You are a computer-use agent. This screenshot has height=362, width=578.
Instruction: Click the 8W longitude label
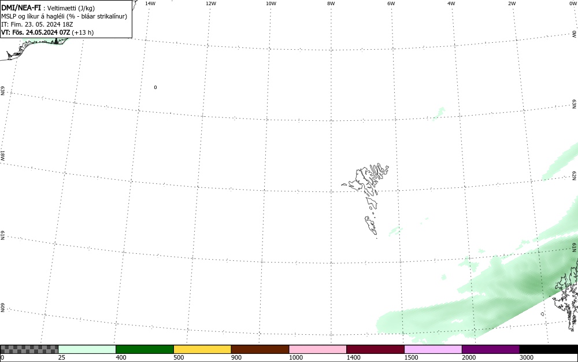[331, 3]
